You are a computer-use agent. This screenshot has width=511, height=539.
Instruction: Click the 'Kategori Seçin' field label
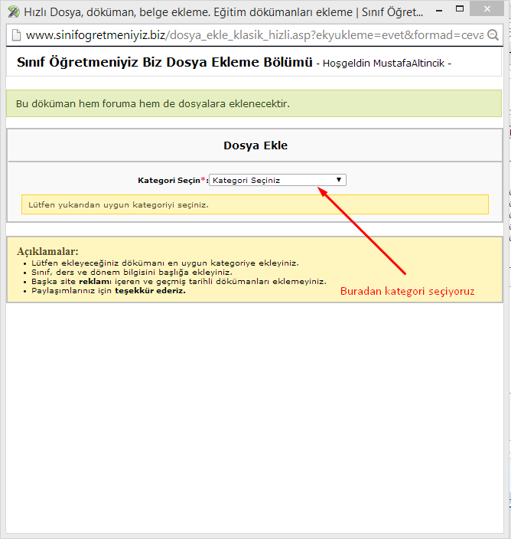[168, 181]
